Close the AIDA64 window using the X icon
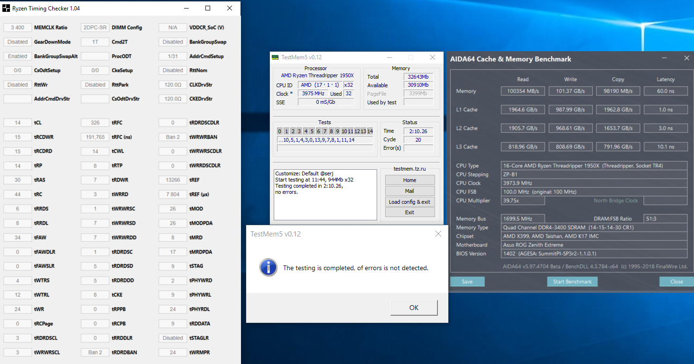This screenshot has height=364, width=694. tap(686, 58)
